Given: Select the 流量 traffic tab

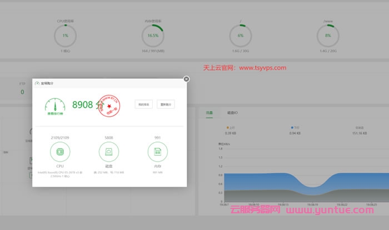Looking at the screenshot, I should pos(210,113).
